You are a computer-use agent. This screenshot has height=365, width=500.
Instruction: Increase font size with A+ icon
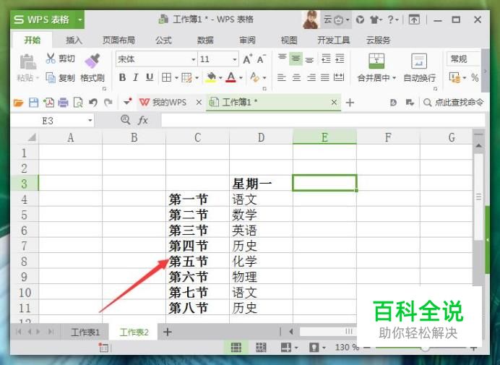[x=247, y=59]
